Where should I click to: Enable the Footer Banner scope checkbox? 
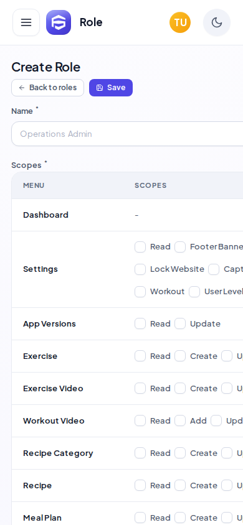point(180,247)
